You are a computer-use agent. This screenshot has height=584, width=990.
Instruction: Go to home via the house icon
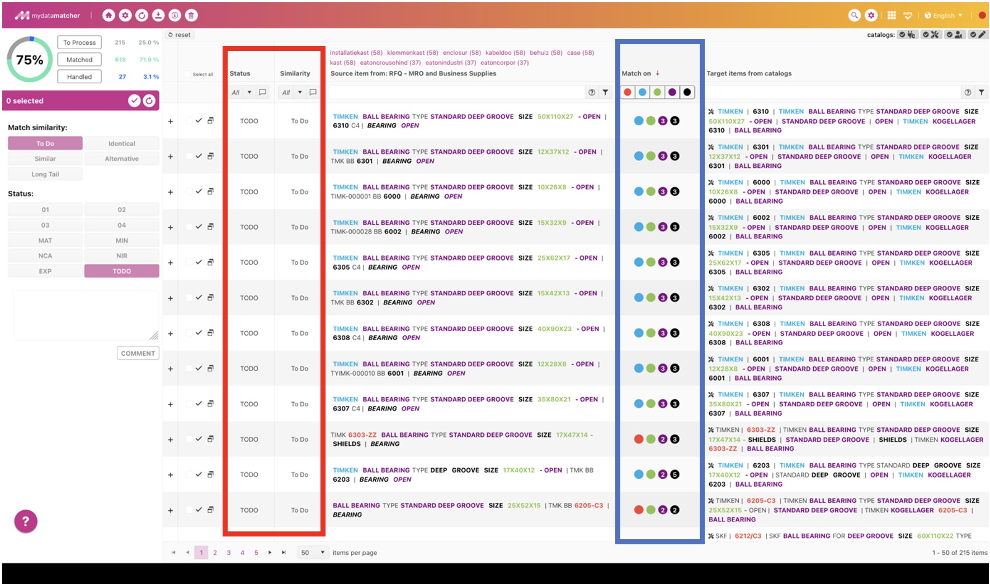click(109, 16)
